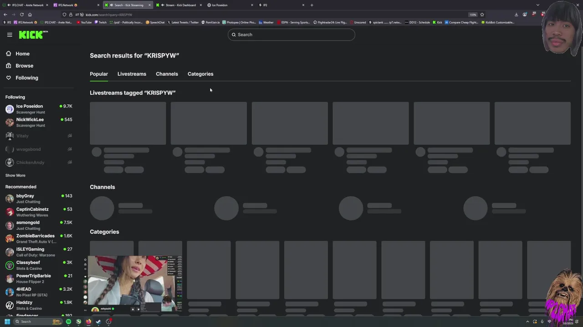Image resolution: width=583 pixels, height=327 pixels.
Task: Open PowerTripBarbie channel in Recommended
Action: pyautogui.click(x=39, y=278)
